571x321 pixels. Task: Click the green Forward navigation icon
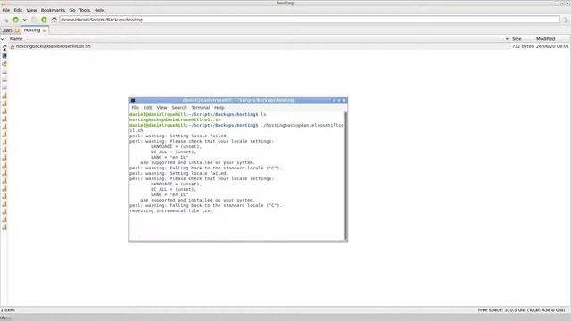16,20
